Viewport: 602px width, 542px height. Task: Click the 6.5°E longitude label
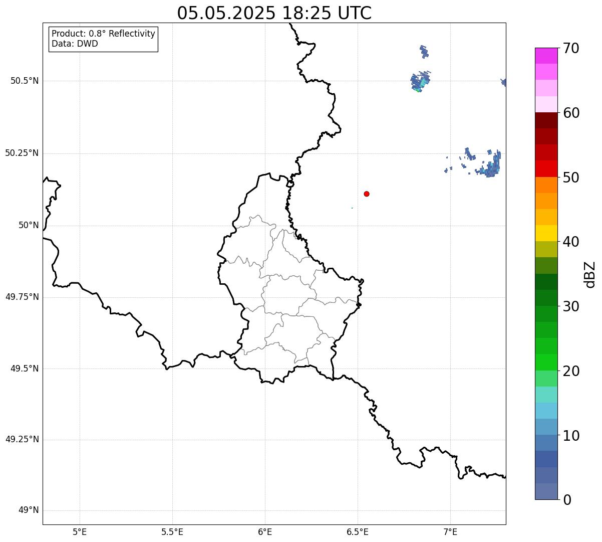click(x=358, y=531)
